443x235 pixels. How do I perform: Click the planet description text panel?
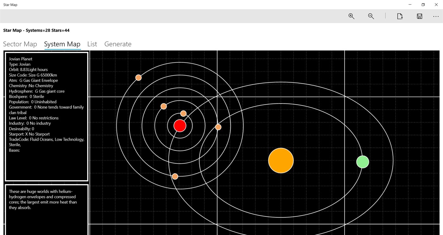click(46, 199)
